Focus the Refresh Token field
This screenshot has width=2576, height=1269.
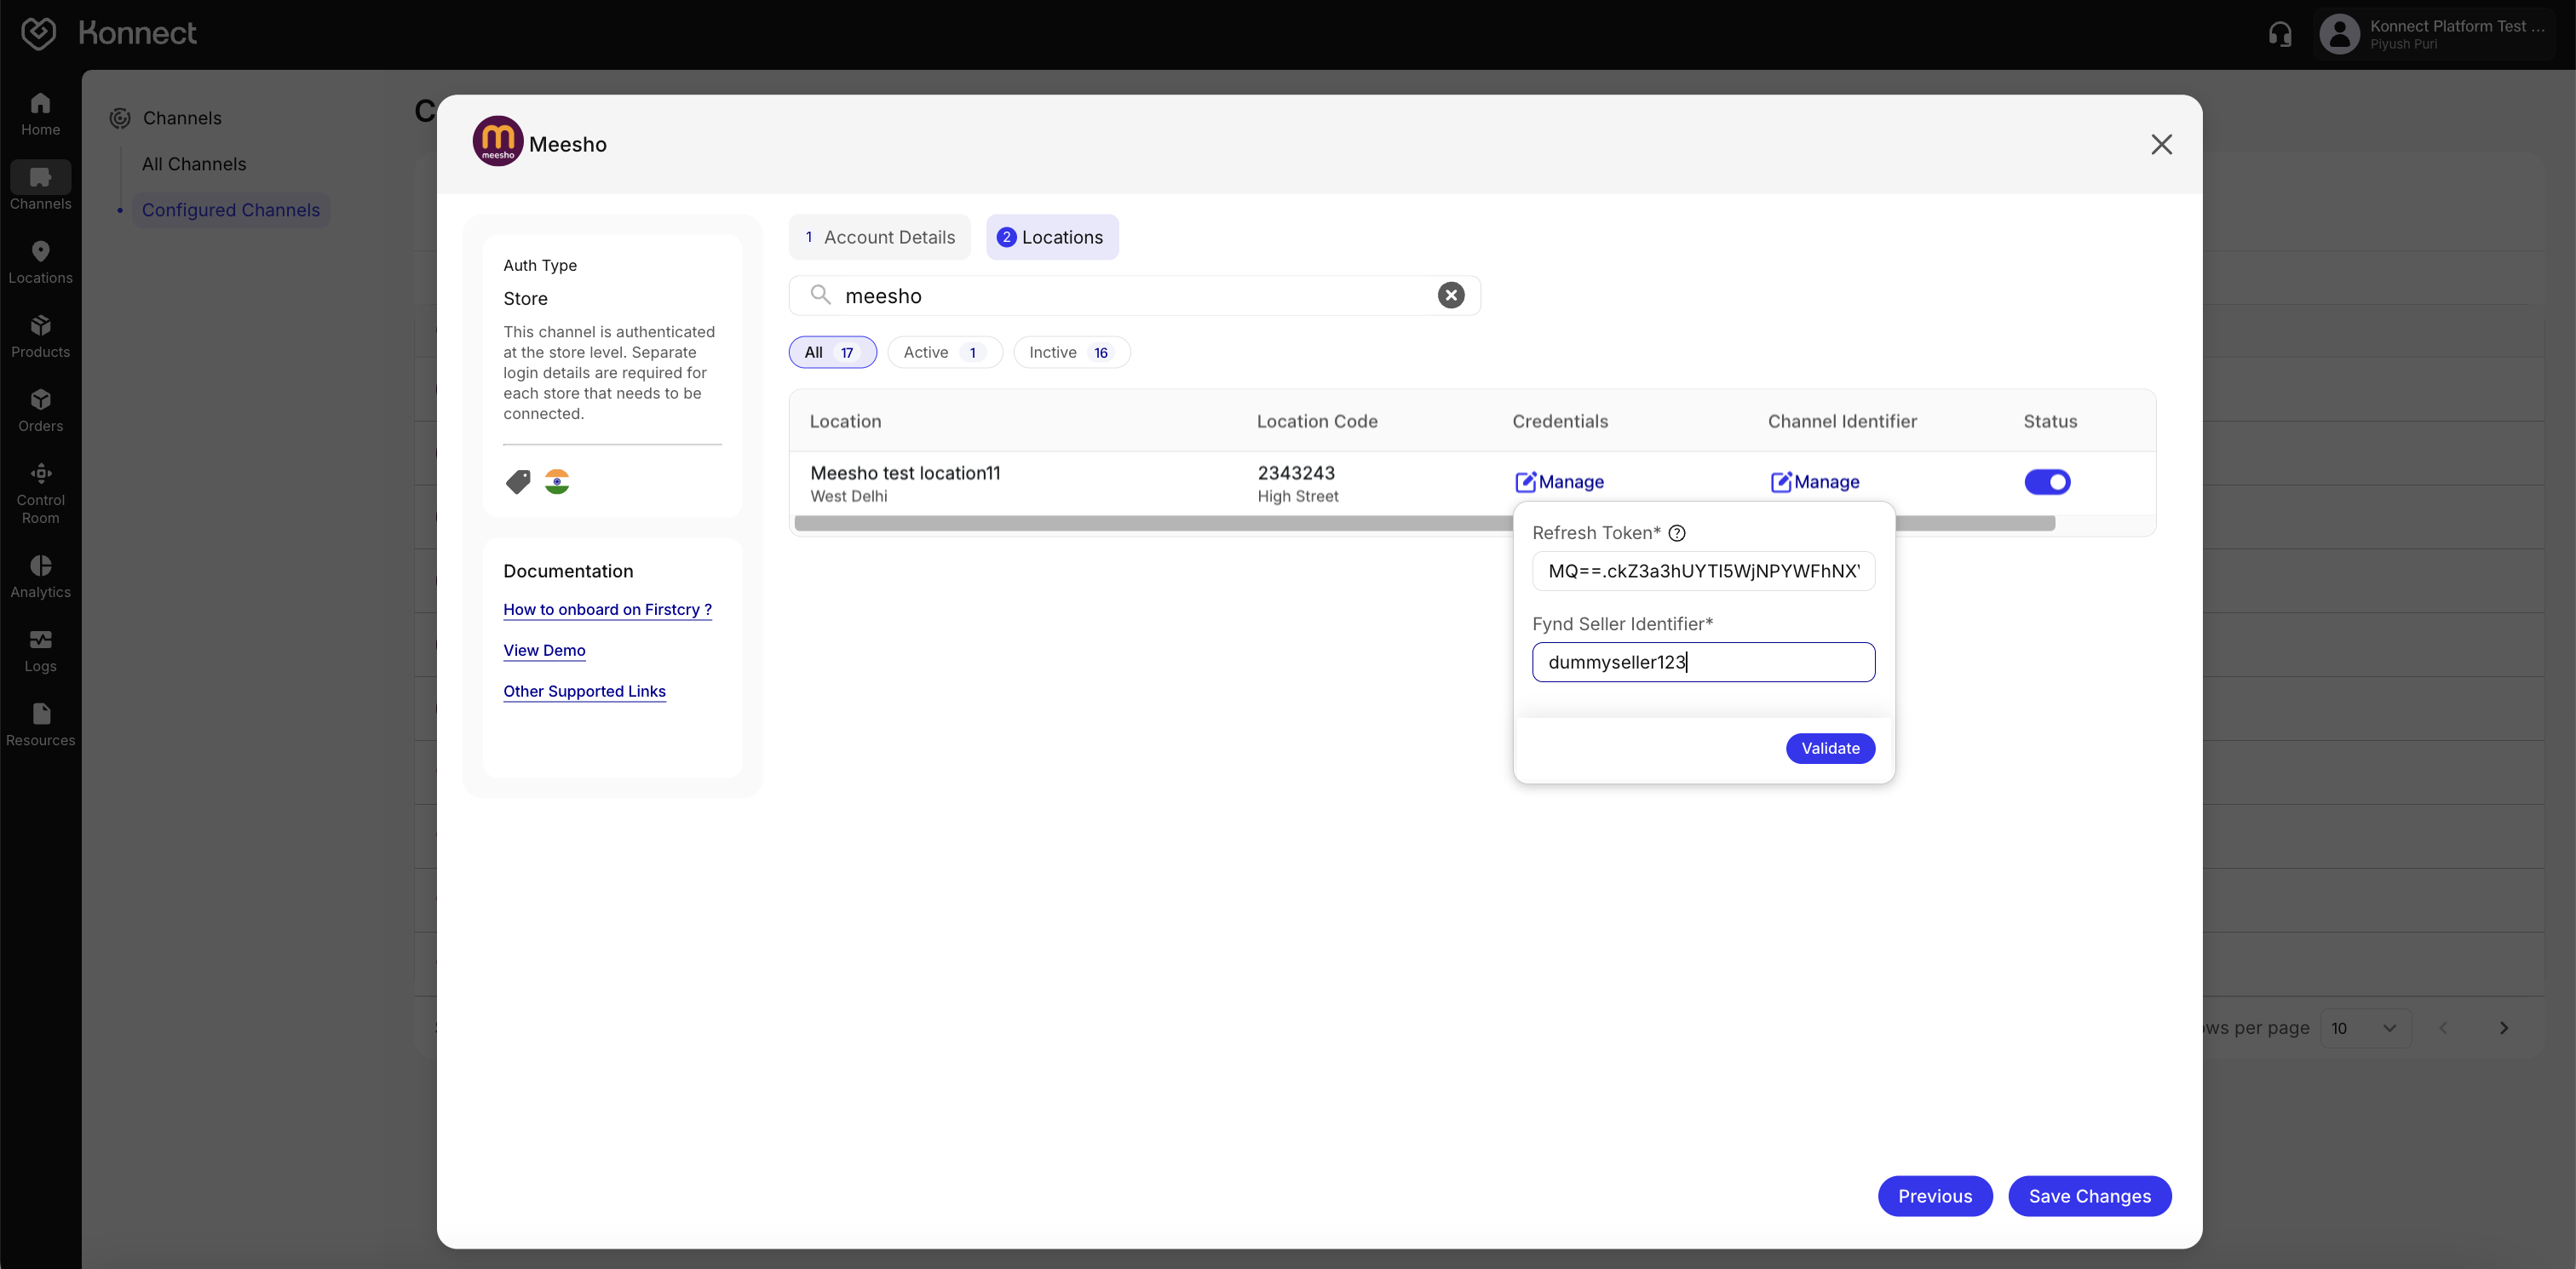[x=1703, y=571]
